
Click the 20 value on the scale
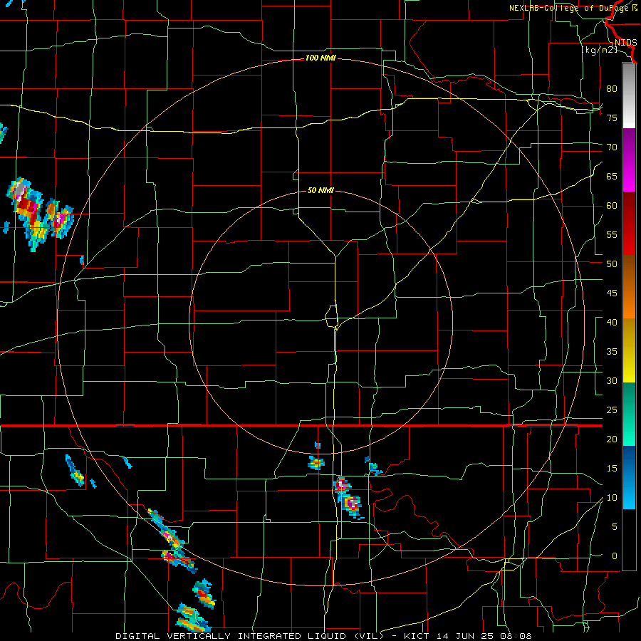pyautogui.click(x=612, y=439)
